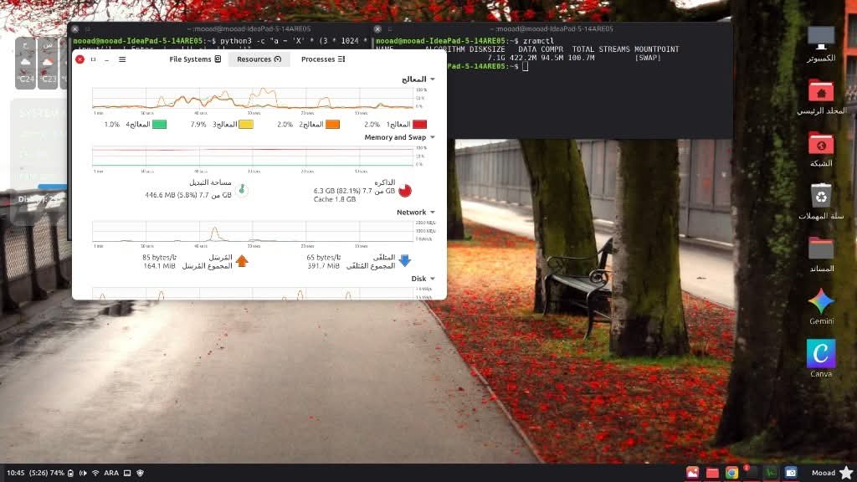
Task: Click the Cache 1.8 GB text
Action: (x=335, y=199)
